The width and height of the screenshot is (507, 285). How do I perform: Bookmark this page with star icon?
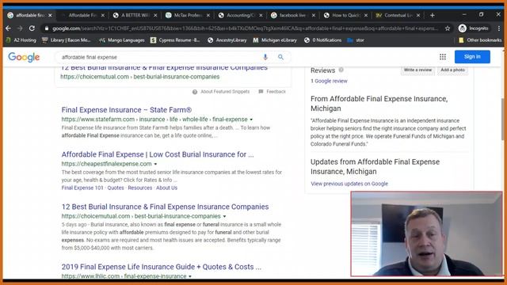448,28
